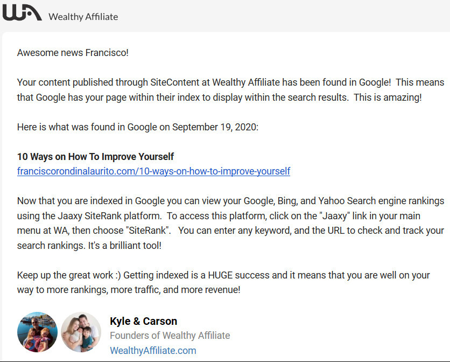The width and height of the screenshot is (450, 362).
Task: Click the 'Keep up the great work' paragraph
Action: pos(223,282)
